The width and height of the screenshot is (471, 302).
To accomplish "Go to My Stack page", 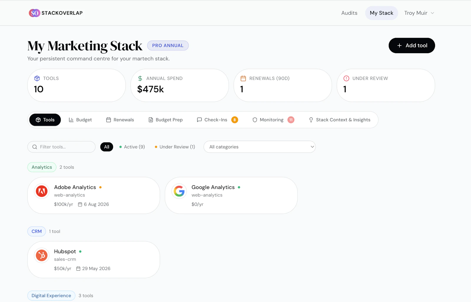I will (x=382, y=13).
